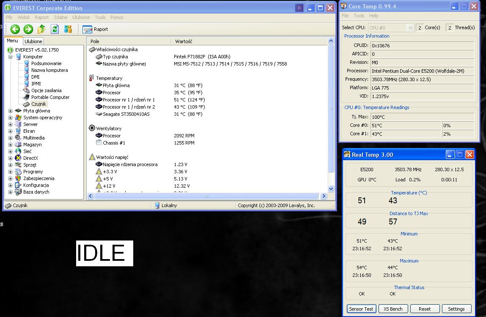Click Sensor Test in Real Temp
This screenshot has height=317, width=486.
[361, 309]
